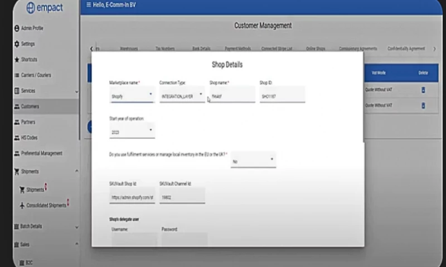Image resolution: width=446 pixels, height=267 pixels.
Task: Click second row's Quote Without VAT text
Action: (x=379, y=105)
